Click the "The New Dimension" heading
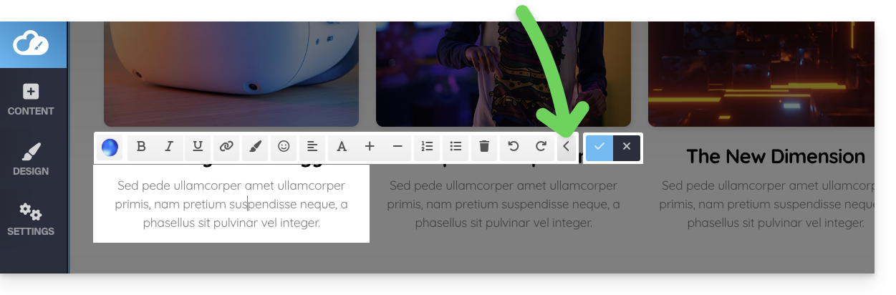This screenshot has height=295, width=896. [x=776, y=156]
